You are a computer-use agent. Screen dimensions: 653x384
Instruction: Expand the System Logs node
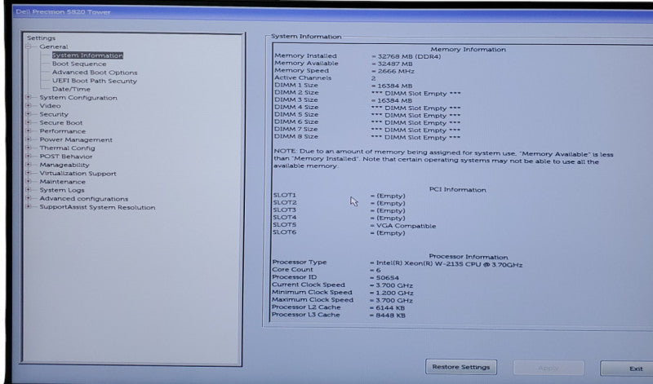coord(29,190)
